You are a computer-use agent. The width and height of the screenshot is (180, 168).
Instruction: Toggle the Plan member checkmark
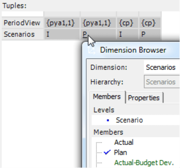tap(107, 152)
